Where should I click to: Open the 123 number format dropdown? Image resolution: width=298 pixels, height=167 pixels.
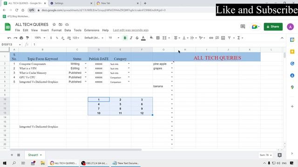pos(75,38)
